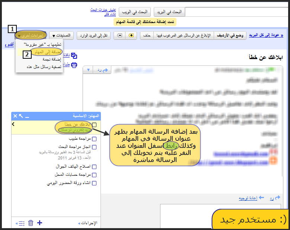Click the انشاء ورقة الحضور اليومي task text
The width and height of the screenshot is (290, 230).
[68, 183]
